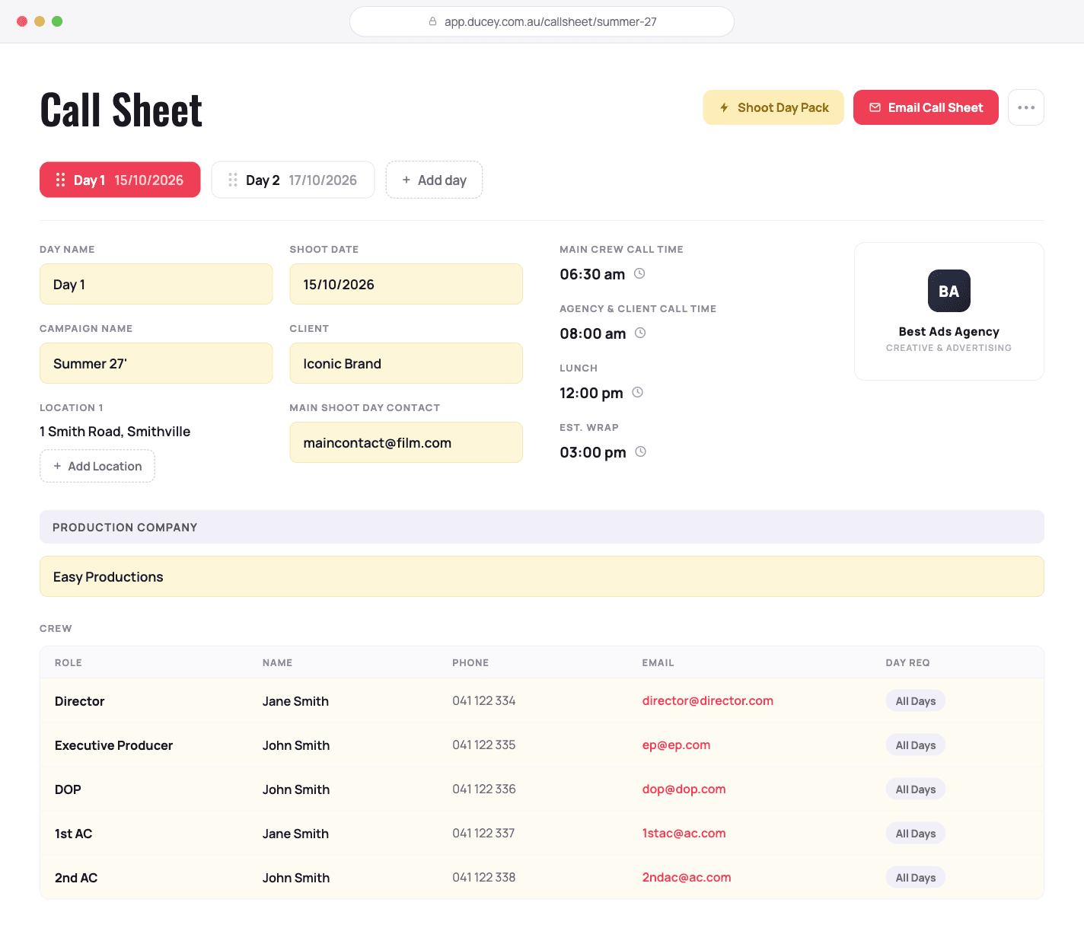This screenshot has height=944, width=1084.
Task: Open the All Days selector for 2nd AC
Action: (916, 878)
